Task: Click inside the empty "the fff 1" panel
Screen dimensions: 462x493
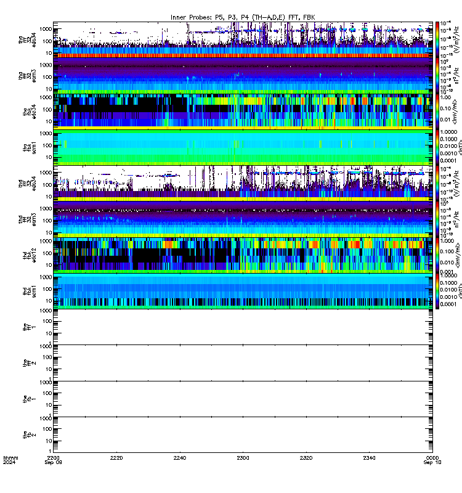Action: [x=243, y=327]
